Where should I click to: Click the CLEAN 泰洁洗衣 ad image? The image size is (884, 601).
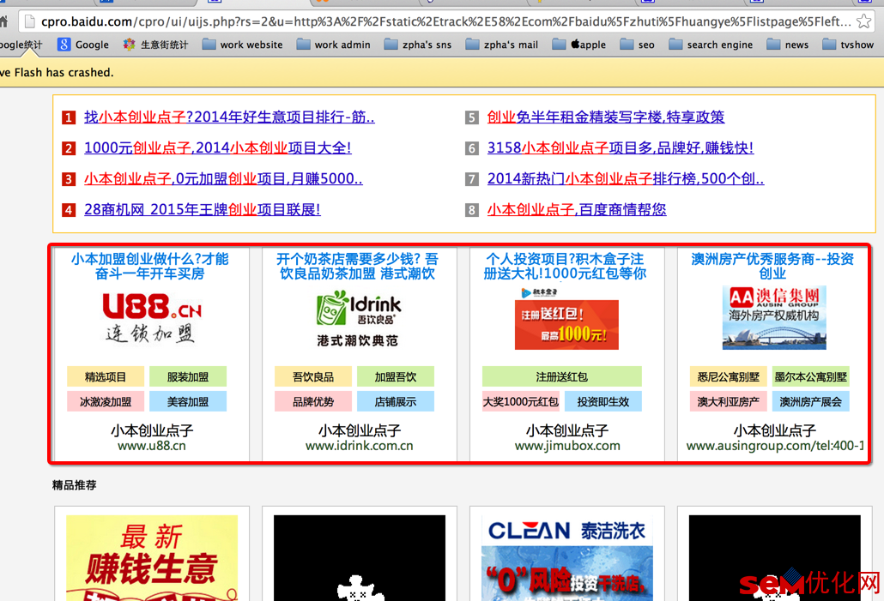point(566,557)
